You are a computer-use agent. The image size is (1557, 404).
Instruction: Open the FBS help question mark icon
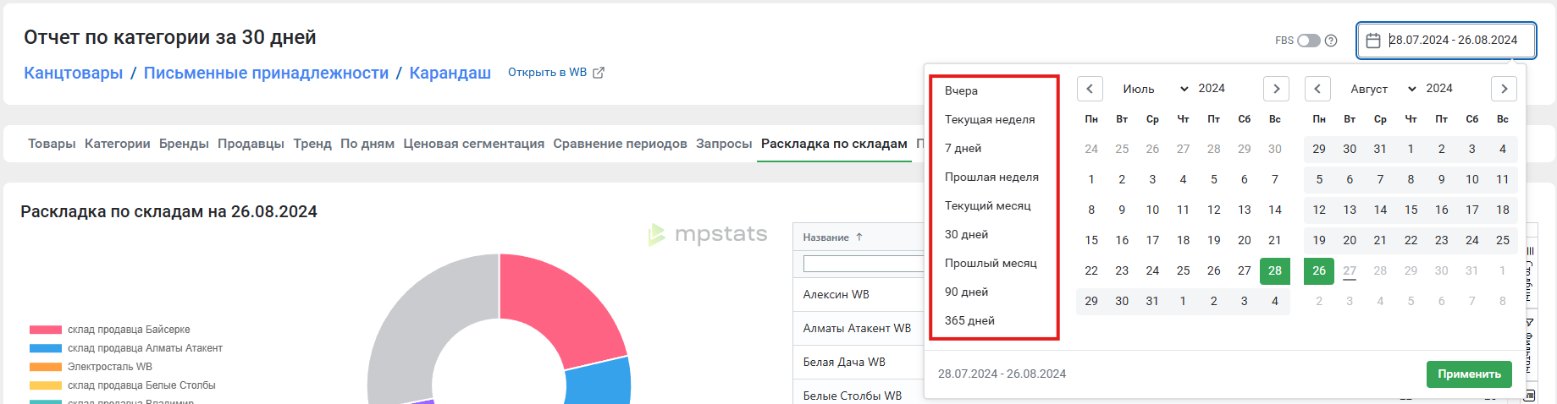[1331, 41]
